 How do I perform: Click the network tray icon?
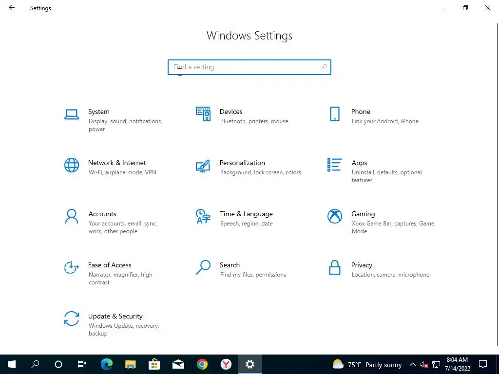436,364
